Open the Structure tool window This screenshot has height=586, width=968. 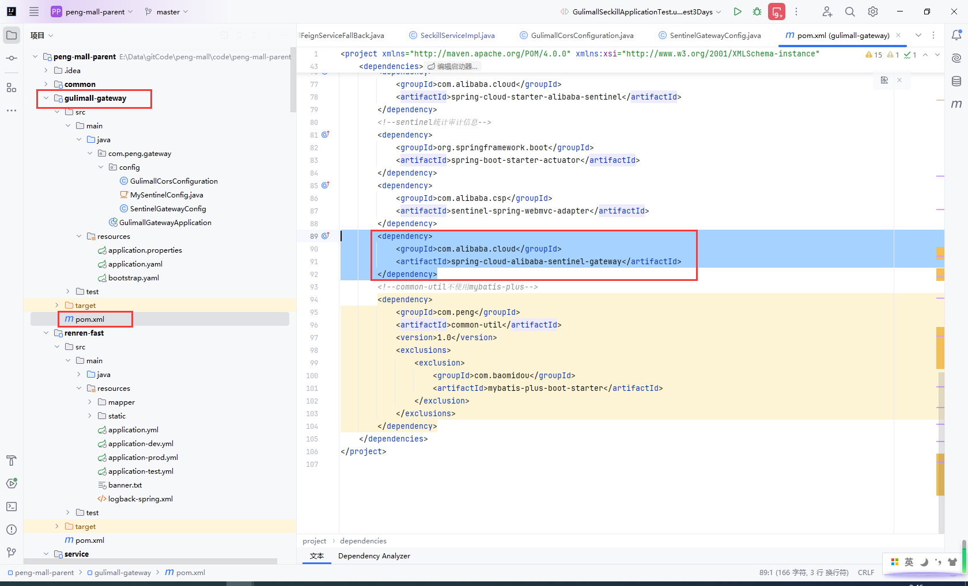(x=12, y=87)
